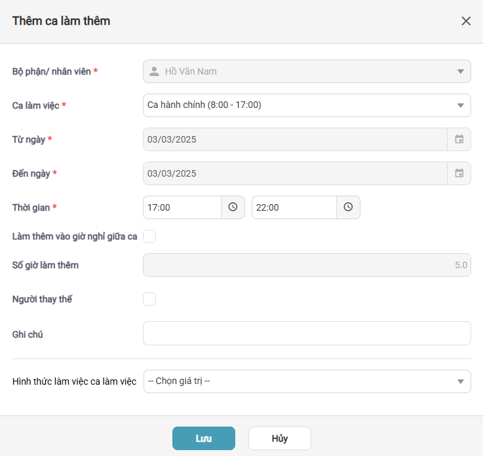
Task: Click the clock icon beside 22:00
Action: [x=348, y=207]
